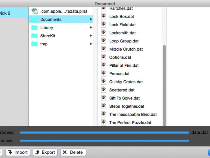Click the file list vertical scrollbar

(x=164, y=86)
